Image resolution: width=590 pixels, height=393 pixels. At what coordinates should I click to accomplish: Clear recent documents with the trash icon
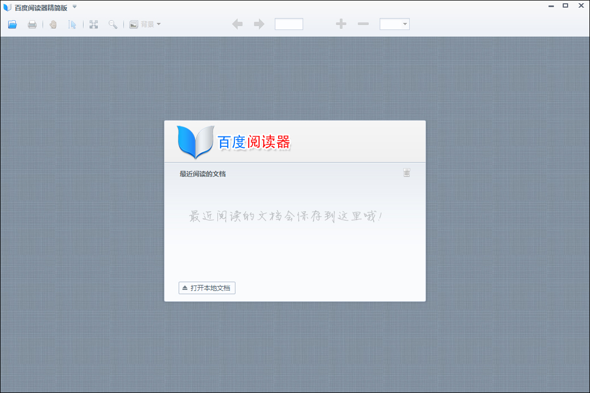pyautogui.click(x=406, y=172)
